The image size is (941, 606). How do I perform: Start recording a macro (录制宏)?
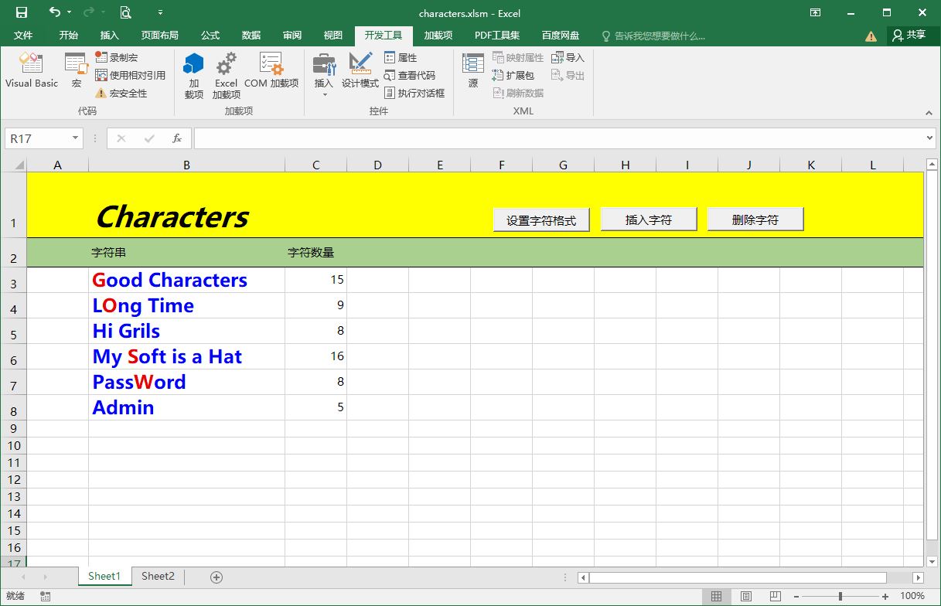tap(117, 57)
